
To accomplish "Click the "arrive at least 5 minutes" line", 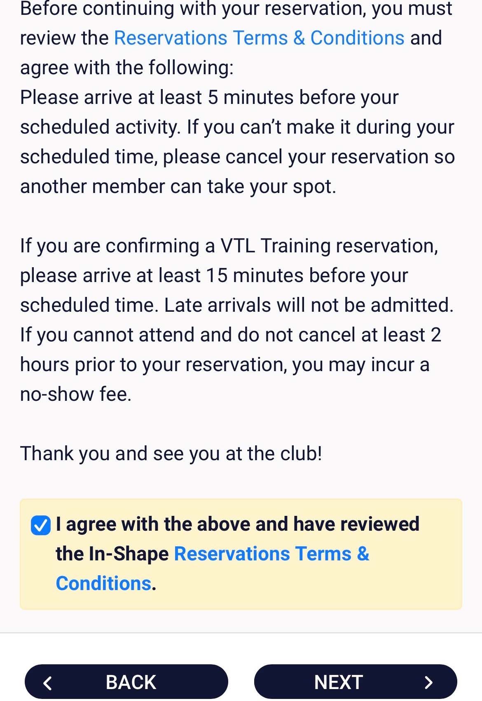I will click(x=209, y=97).
